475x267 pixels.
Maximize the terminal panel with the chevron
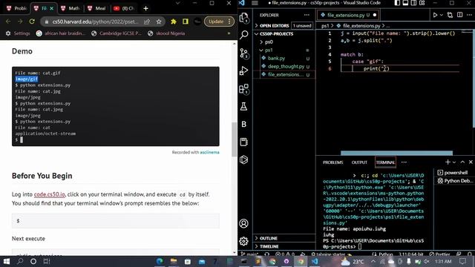pos(462,162)
